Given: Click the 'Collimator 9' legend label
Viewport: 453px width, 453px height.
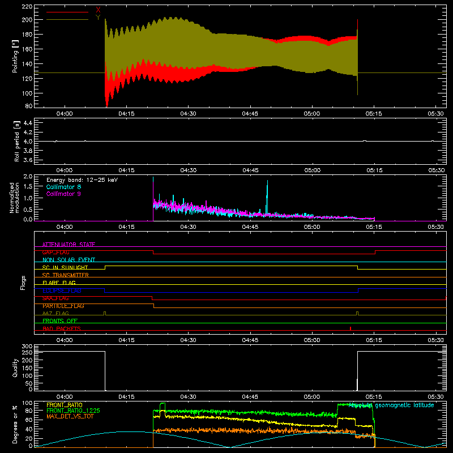Looking at the screenshot, I should (x=63, y=194).
